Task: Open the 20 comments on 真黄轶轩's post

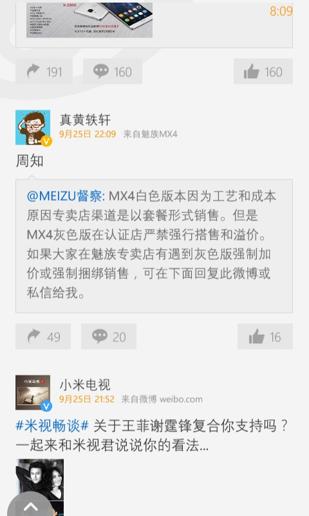Action: click(109, 336)
